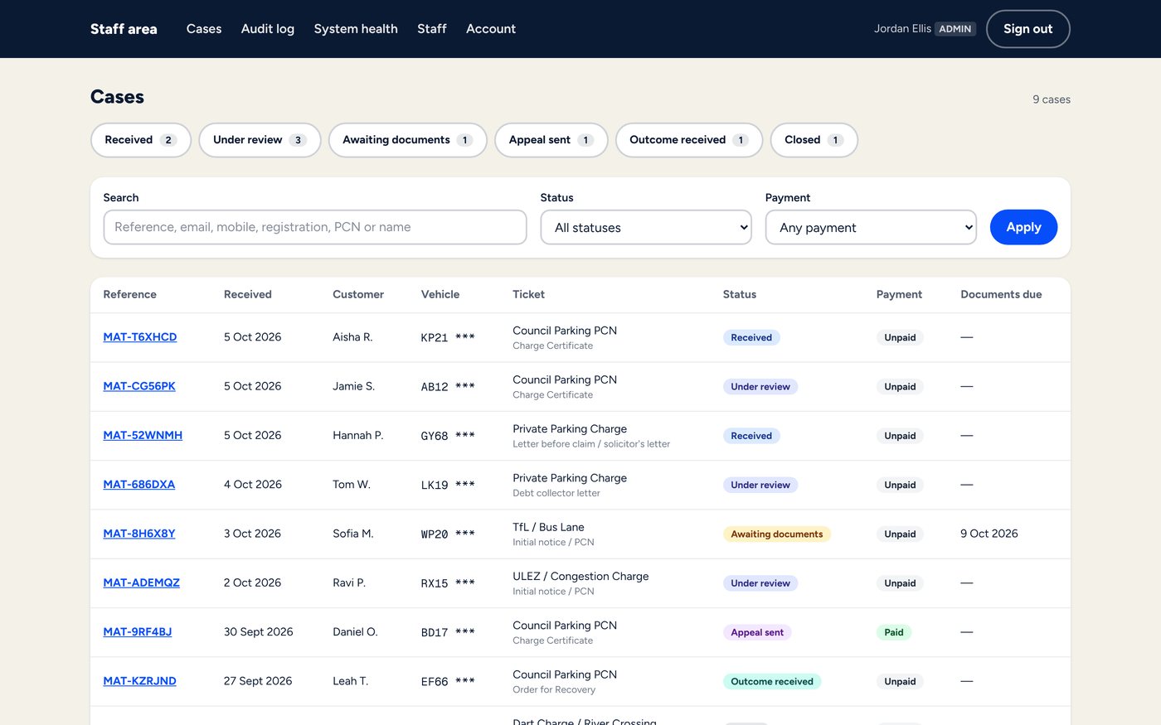
Task: Click the Documents due column header
Action: pyautogui.click(x=1001, y=294)
